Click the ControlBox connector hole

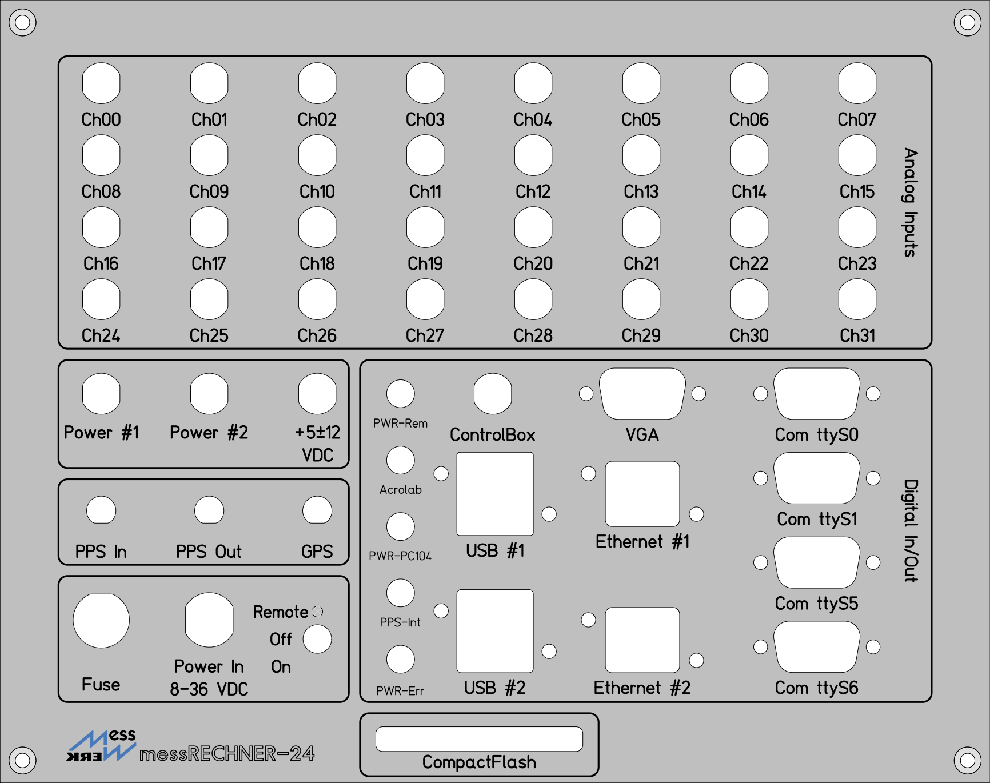click(x=492, y=394)
